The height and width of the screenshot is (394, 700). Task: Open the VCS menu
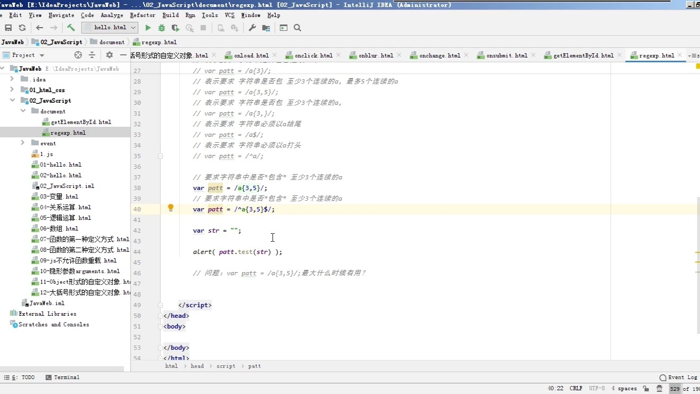229,15
